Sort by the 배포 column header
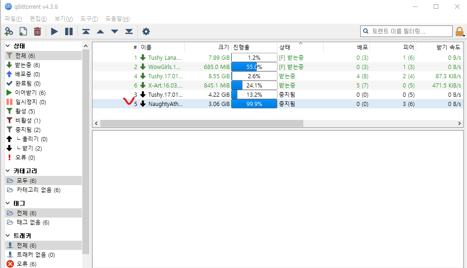Screen dimensions: 467x268 (x=346, y=47)
